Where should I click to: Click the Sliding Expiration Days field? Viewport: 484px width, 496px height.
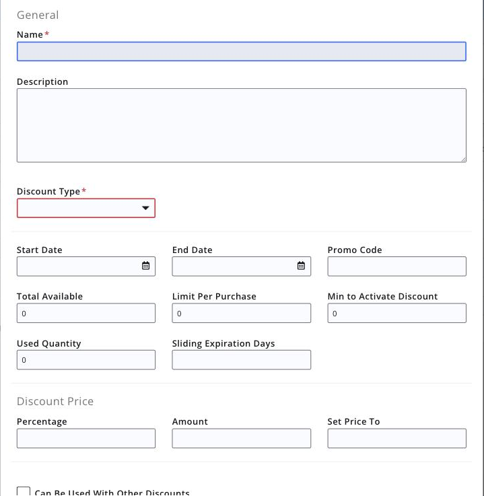(x=242, y=359)
